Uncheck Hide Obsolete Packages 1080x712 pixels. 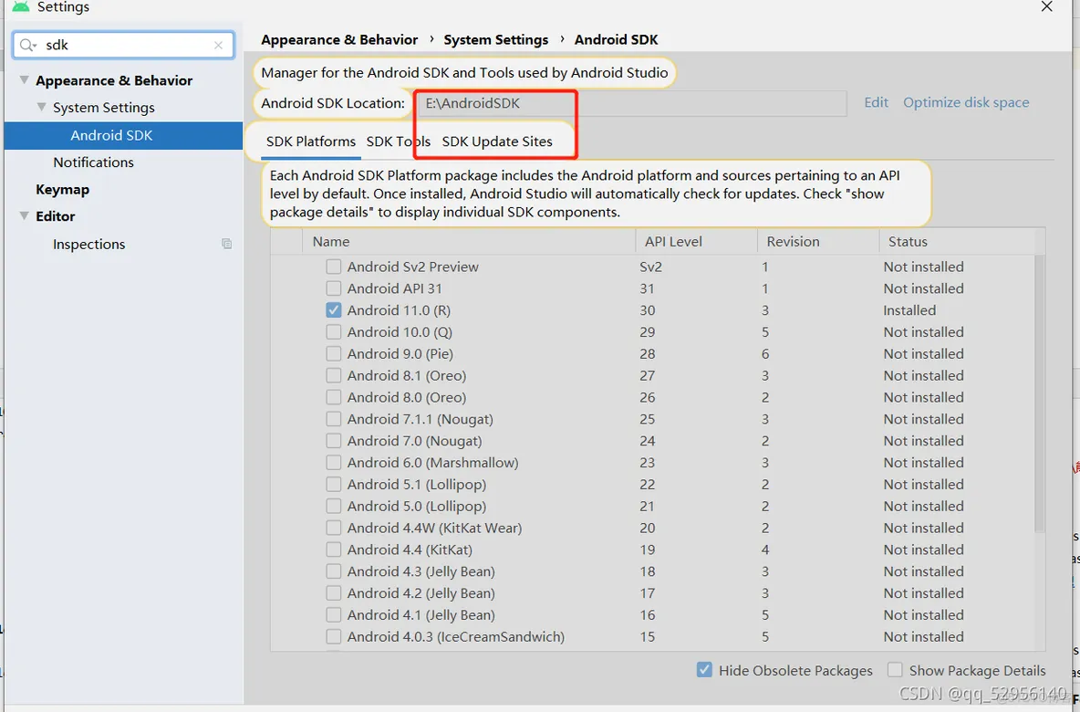(704, 670)
